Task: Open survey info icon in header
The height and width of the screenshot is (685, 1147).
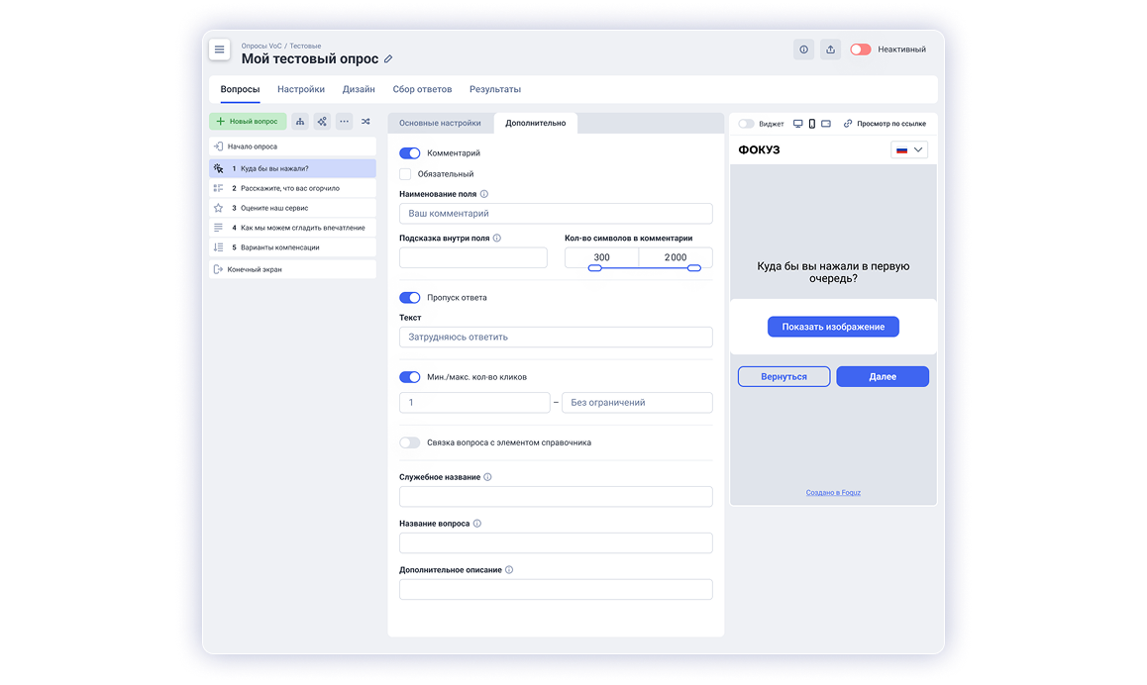Action: 803,49
